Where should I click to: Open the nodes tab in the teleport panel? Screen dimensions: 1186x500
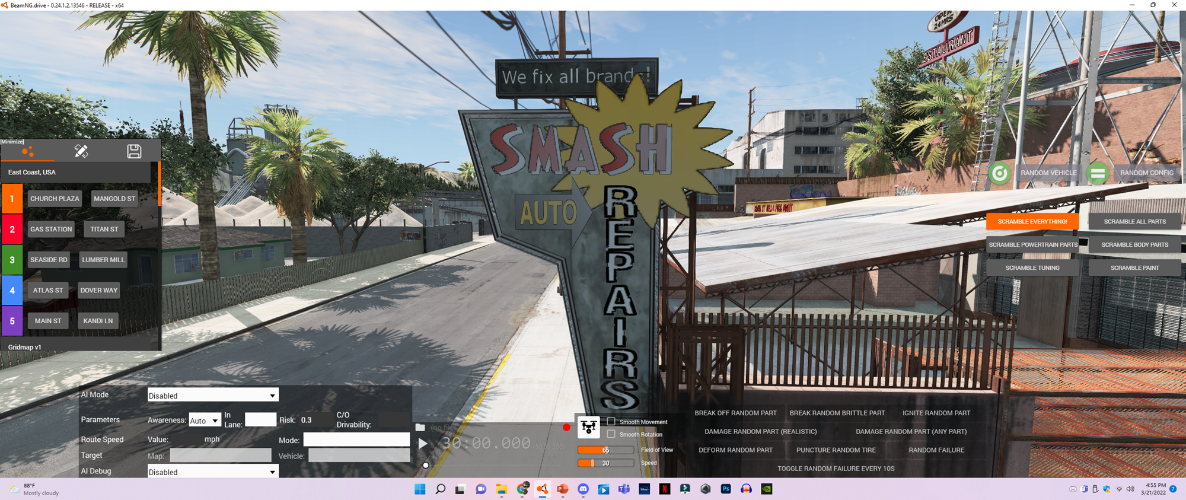click(x=27, y=152)
